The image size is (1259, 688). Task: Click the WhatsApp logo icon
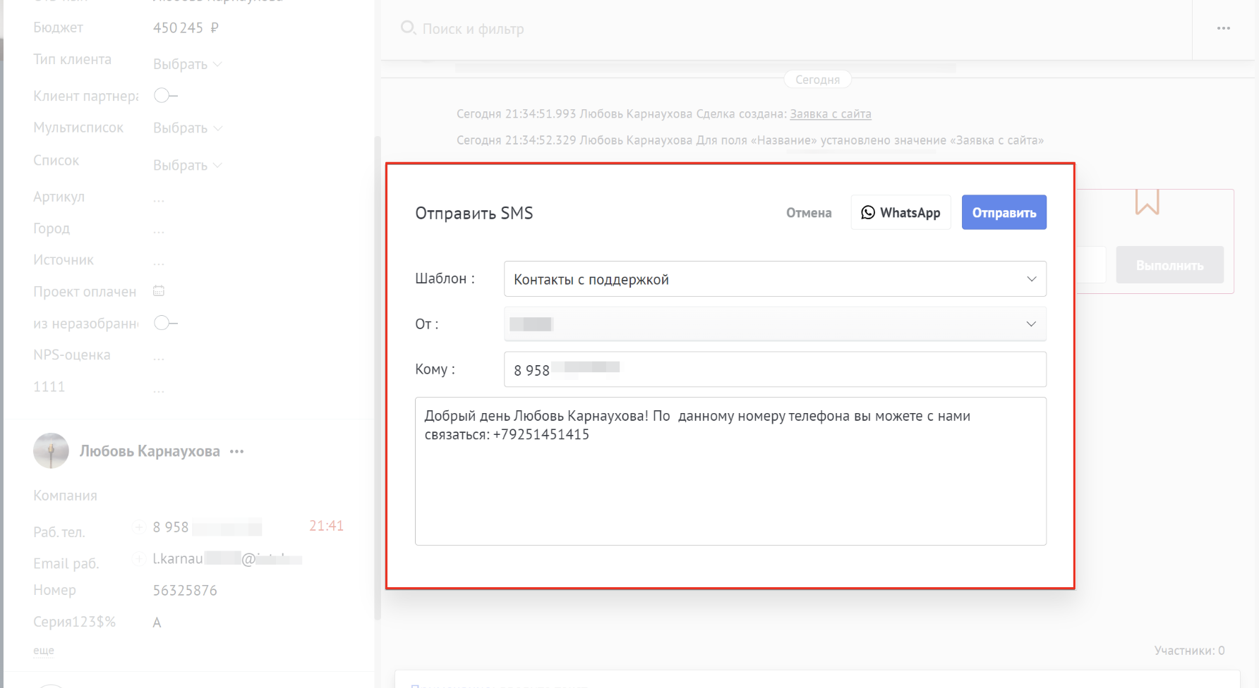(x=868, y=213)
